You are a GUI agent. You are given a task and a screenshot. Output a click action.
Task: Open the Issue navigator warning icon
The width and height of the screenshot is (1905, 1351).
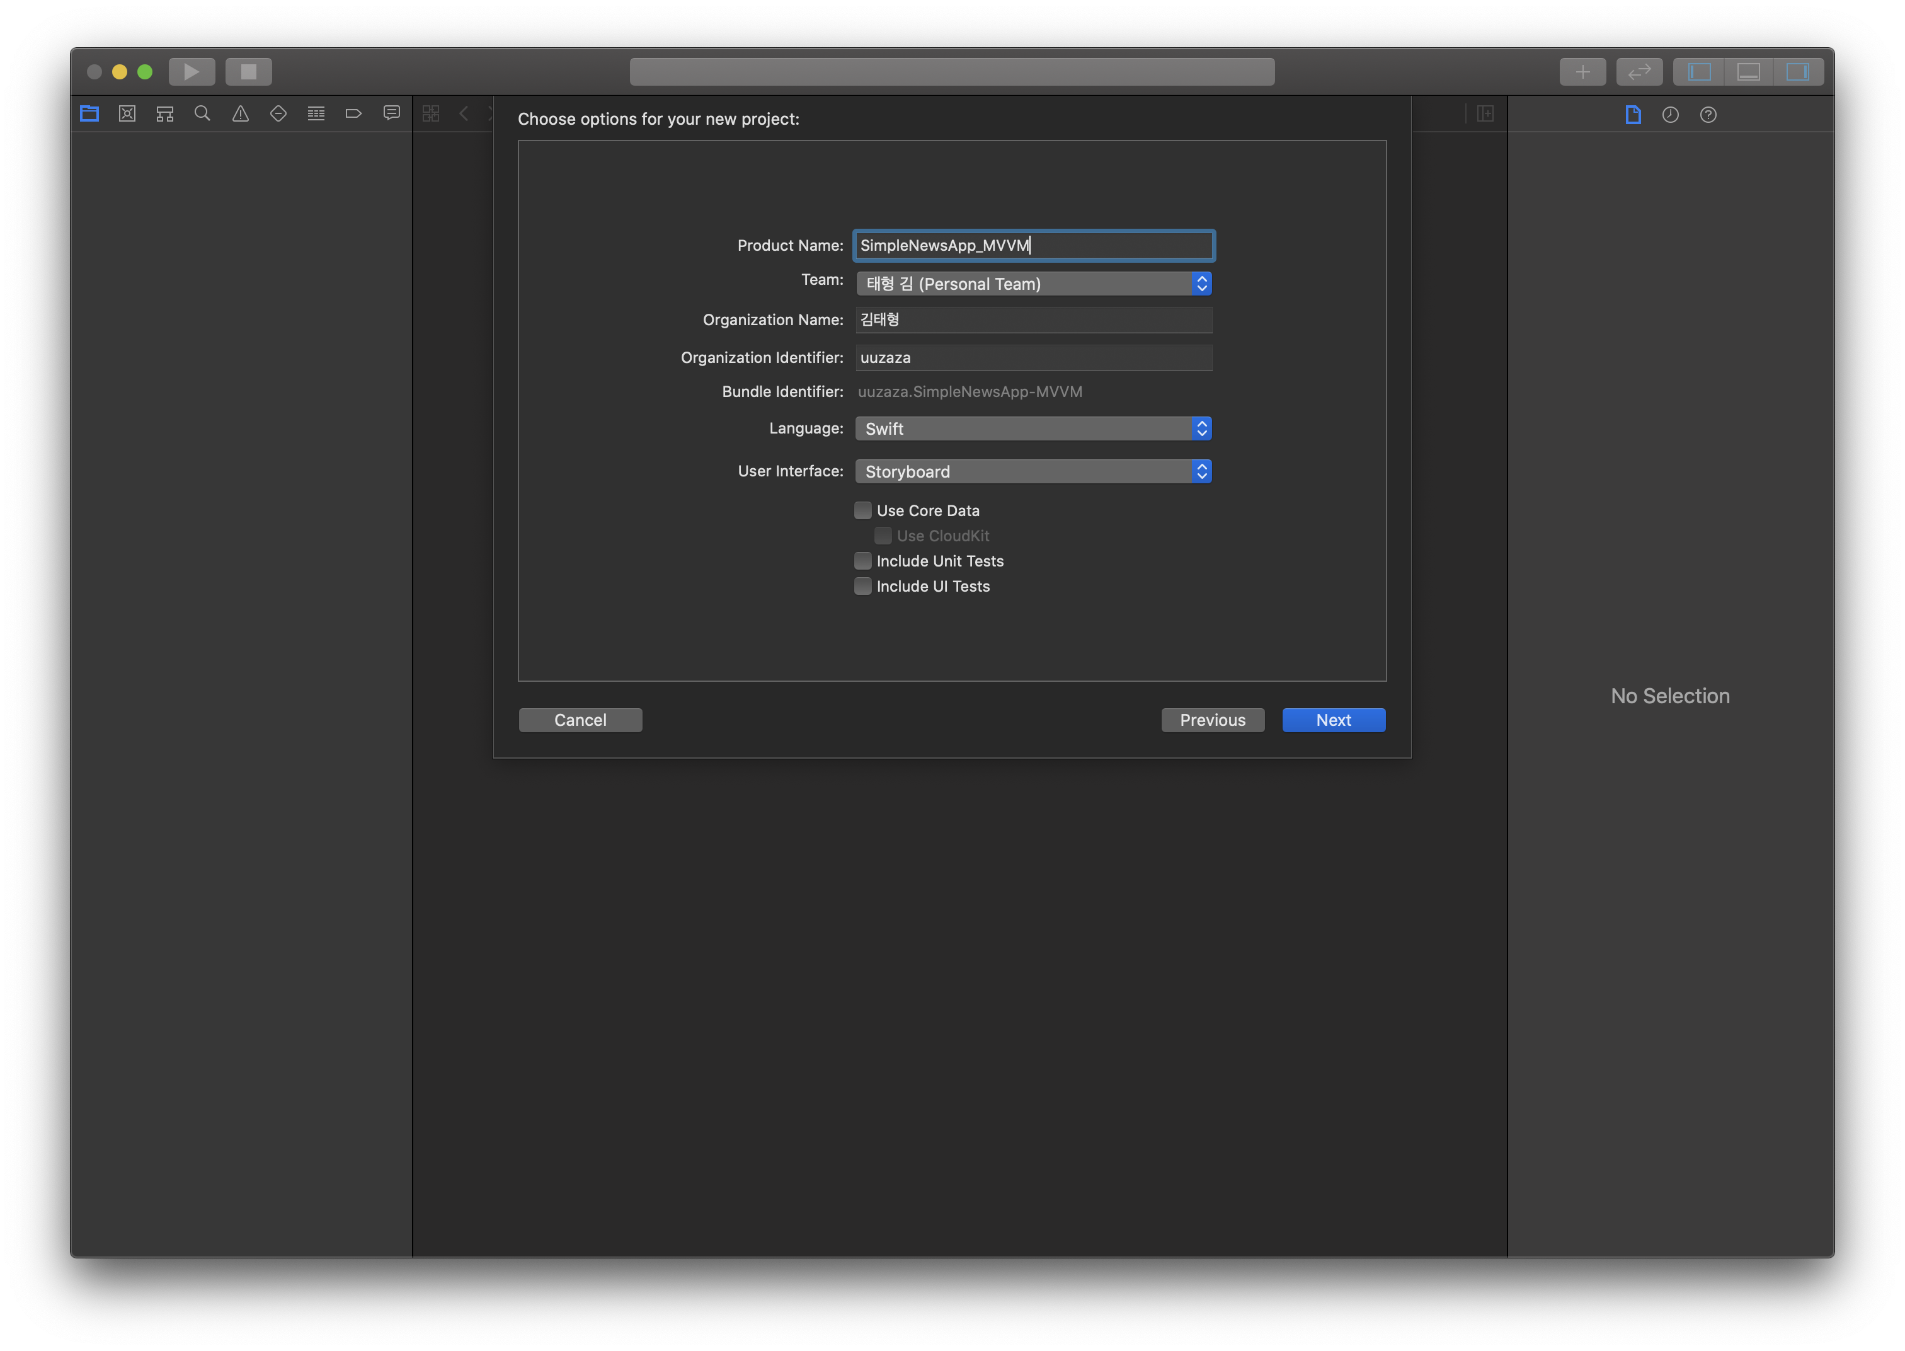point(240,114)
